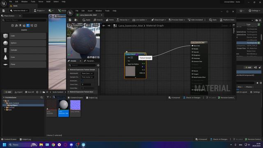Open the File menu of the material editor
The image size is (263, 148).
[x=77, y=11]
